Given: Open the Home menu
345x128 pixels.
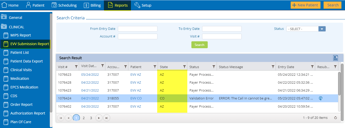Looking at the screenshot, I should [x=10, y=5].
